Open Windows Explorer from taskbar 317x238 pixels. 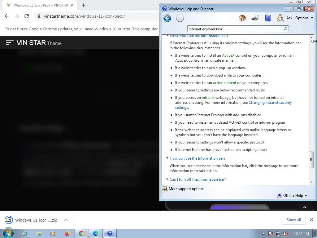coord(39,234)
